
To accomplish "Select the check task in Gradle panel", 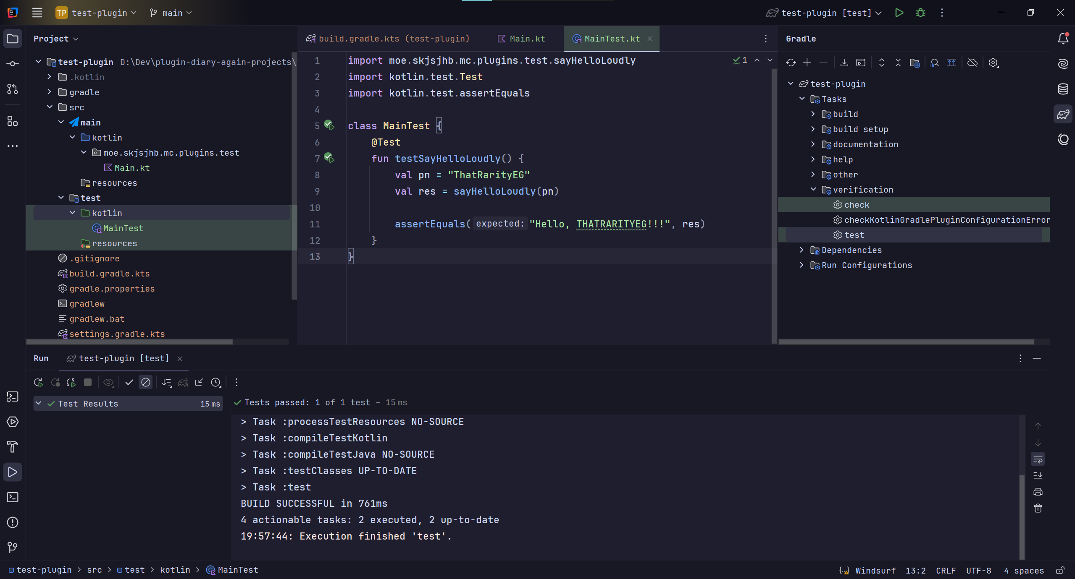I will tap(857, 205).
